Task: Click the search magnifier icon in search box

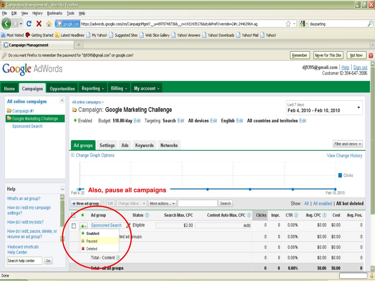Action: coord(370,24)
